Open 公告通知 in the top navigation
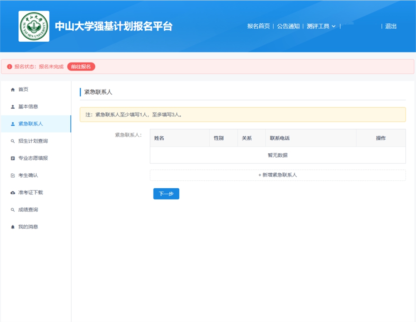Image resolution: width=416 pixels, height=322 pixels. pos(288,26)
